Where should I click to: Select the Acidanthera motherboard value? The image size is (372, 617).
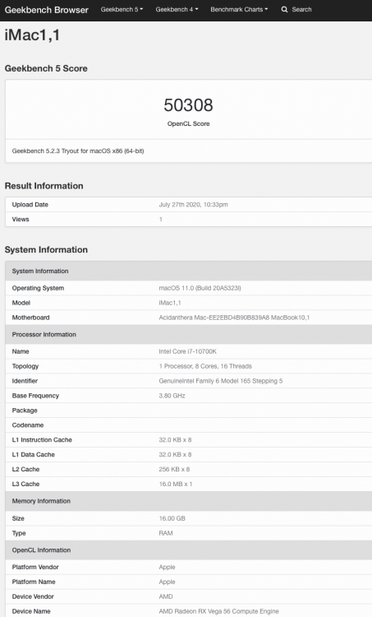point(234,318)
